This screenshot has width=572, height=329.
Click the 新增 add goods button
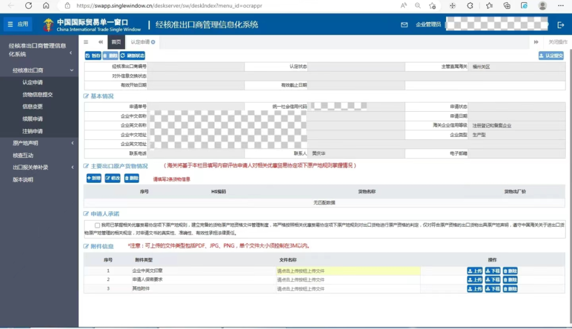[x=94, y=179]
